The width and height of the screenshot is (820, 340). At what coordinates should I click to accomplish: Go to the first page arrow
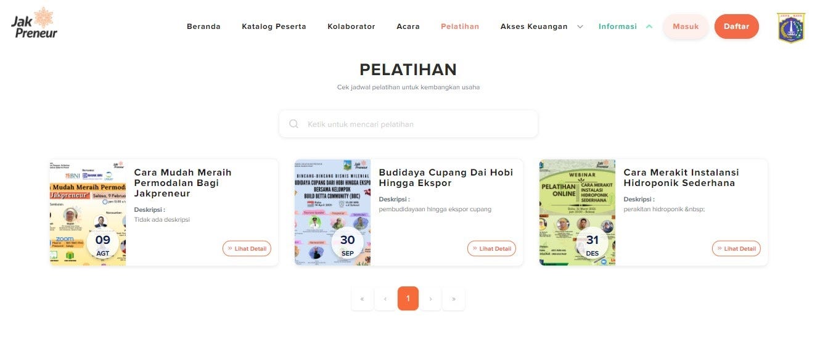362,299
